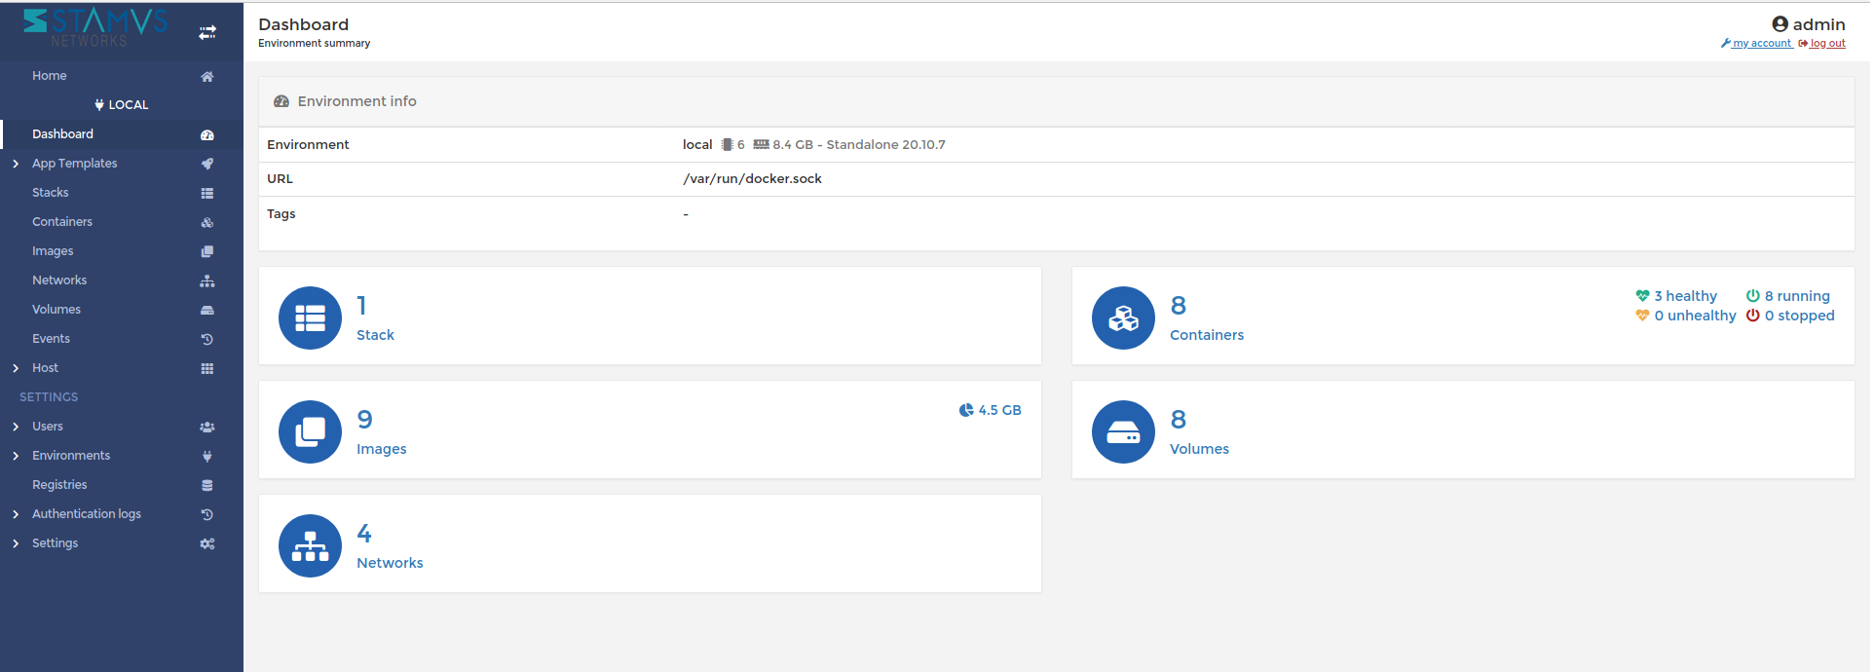
Task: Click the 8 running status text
Action: pyautogui.click(x=1797, y=296)
